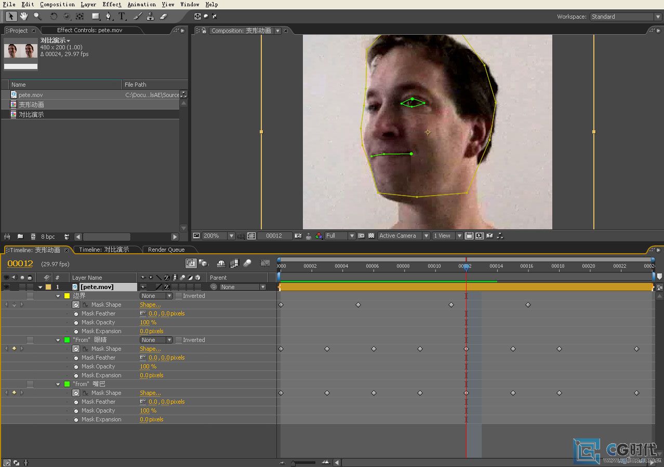Select the Pan Behind tool
This screenshot has width=664, height=467.
[79, 16]
